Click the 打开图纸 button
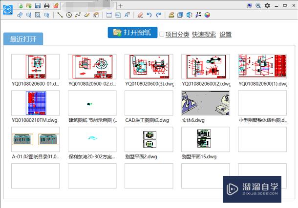The image size is (298, 208). (132, 33)
